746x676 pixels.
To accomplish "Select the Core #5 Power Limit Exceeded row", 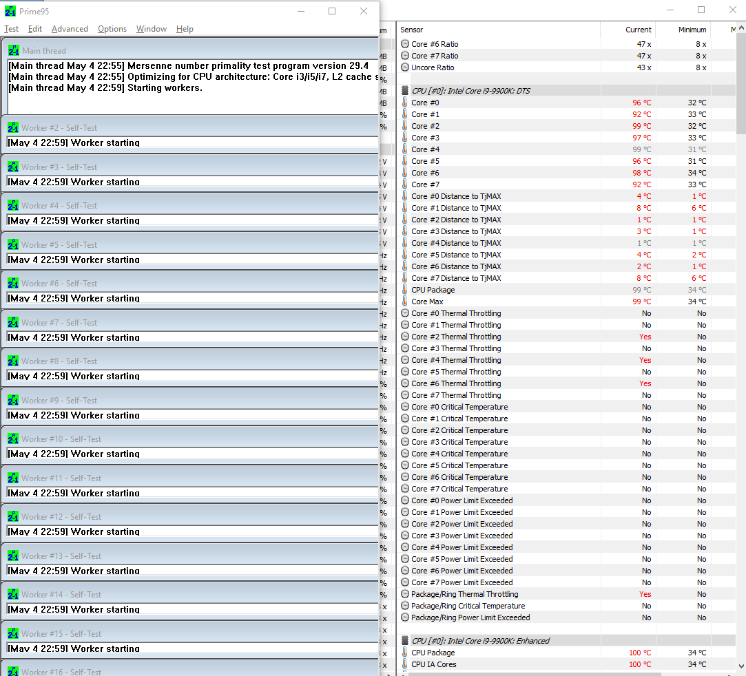I will coord(566,559).
